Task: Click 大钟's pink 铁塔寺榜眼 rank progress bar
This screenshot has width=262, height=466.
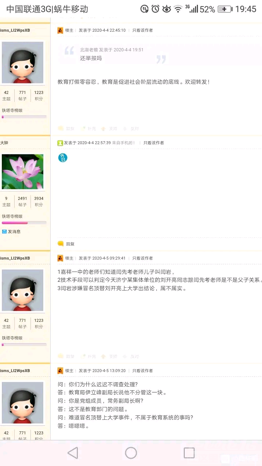Action: pos(24,223)
